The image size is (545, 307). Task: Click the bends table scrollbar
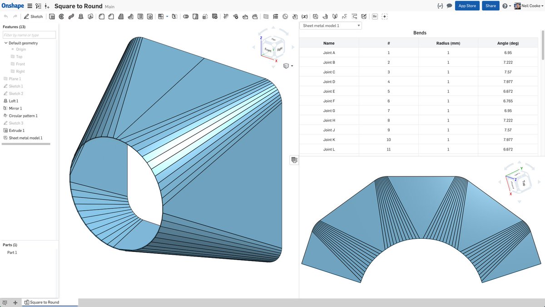(543, 45)
